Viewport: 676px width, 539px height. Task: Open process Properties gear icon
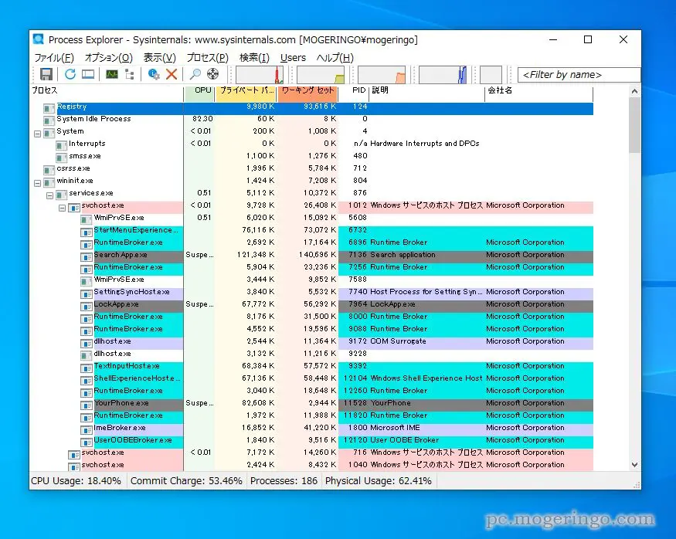pyautogui.click(x=154, y=74)
